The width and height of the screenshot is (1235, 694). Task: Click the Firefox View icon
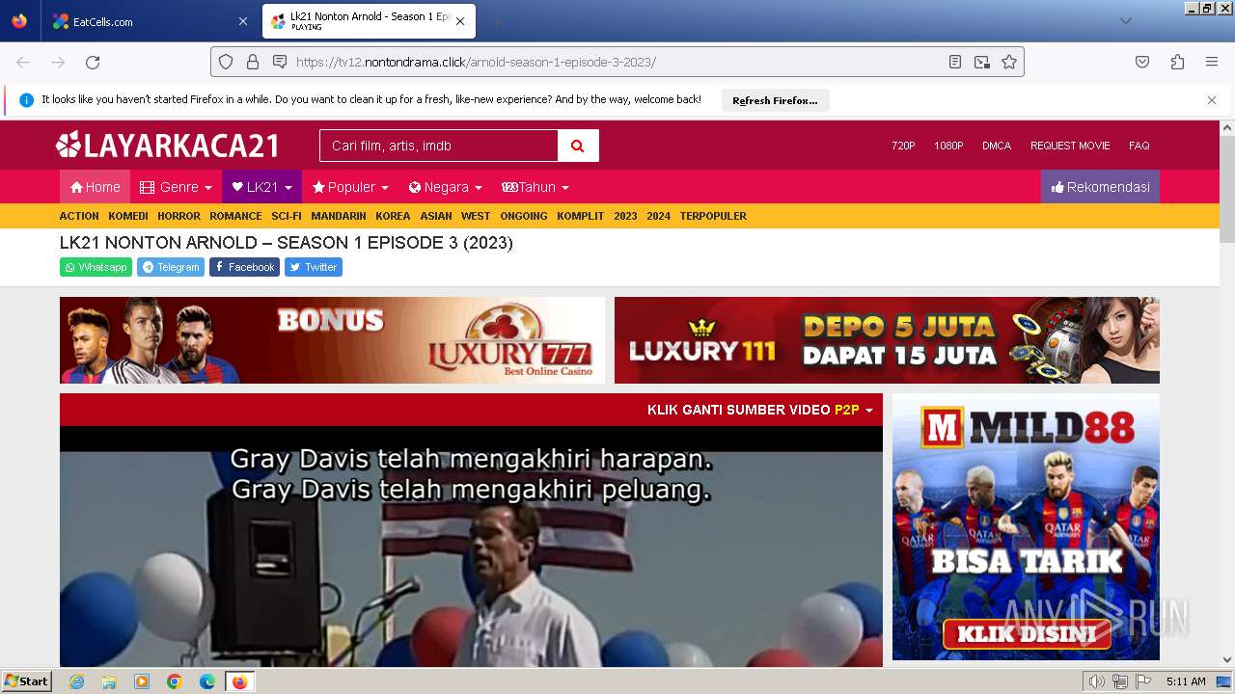19,21
